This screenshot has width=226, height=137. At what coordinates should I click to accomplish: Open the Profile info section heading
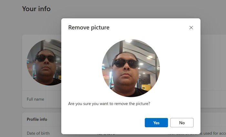(37, 120)
